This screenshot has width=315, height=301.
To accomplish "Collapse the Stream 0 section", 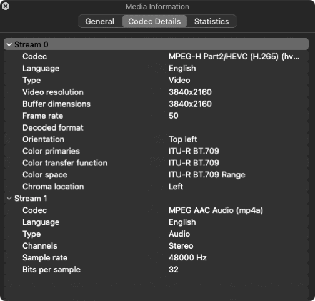I will 9,44.
